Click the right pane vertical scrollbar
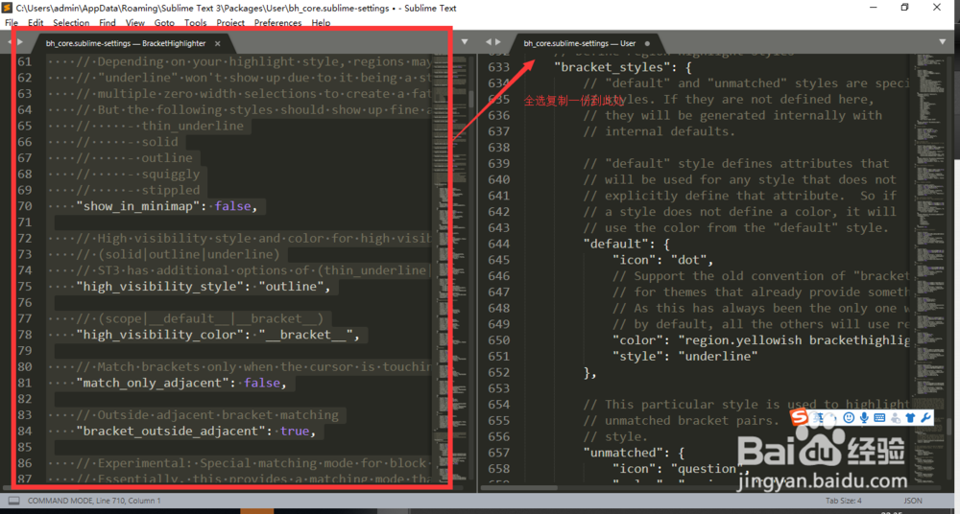The width and height of the screenshot is (960, 514). pos(950,425)
